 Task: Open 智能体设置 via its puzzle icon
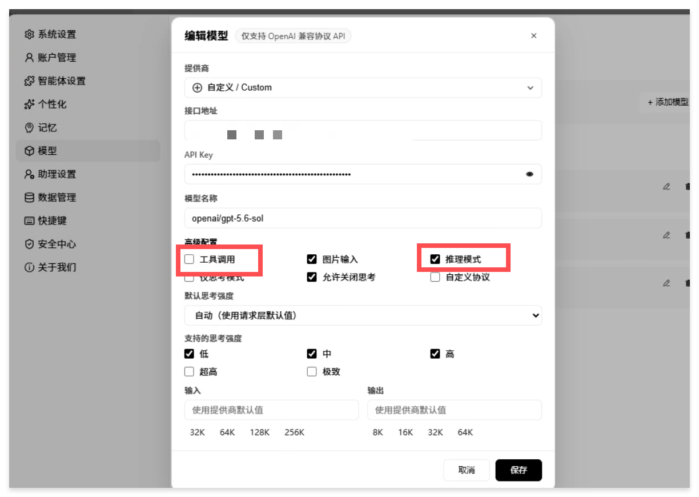point(29,81)
